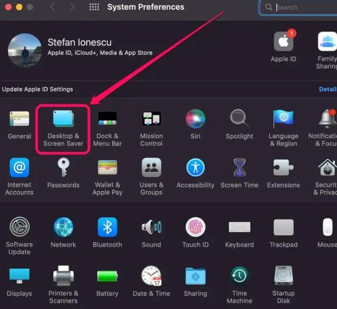The width and height of the screenshot is (337, 309).
Task: Click the Details link
Action: point(328,89)
